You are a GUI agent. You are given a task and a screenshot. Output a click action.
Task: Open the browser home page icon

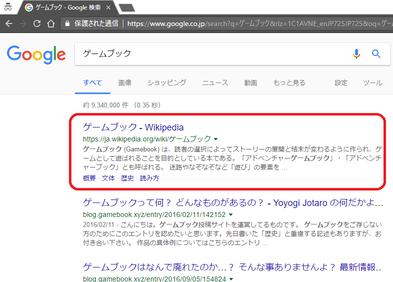pyautogui.click(x=51, y=23)
